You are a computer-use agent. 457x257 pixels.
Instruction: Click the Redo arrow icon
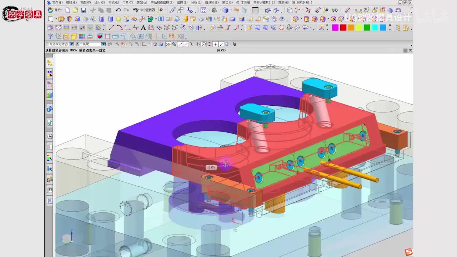126,10
